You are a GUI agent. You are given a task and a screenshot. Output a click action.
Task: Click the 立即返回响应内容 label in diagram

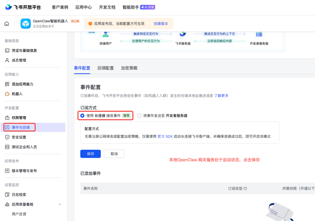(220, 41)
